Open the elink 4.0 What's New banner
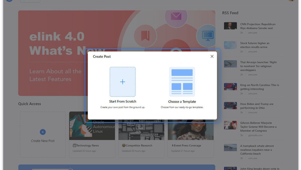The height and width of the screenshot is (170, 301). [55, 57]
